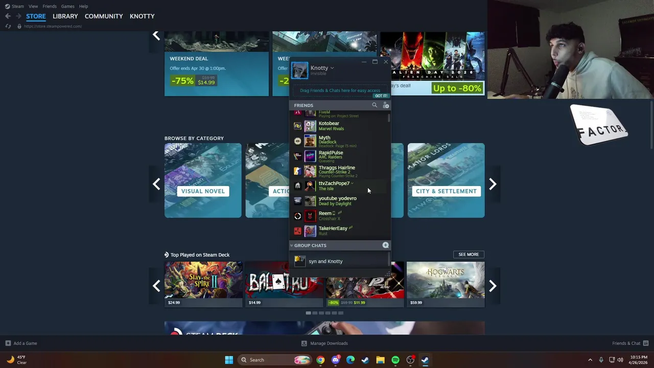Show hidden system tray icons
654x368 pixels.
tap(590, 360)
